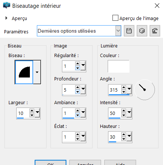Click the Aide button

coord(120,163)
